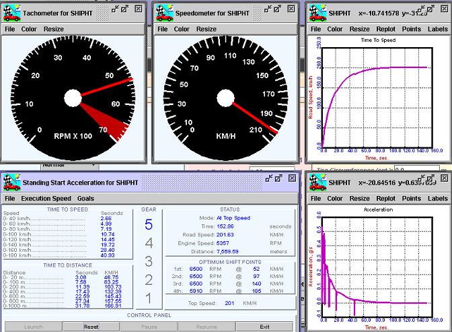This screenshot has height=332, width=452.
Task: Open Color menu in Time To Speed window
Action: [x=335, y=29]
